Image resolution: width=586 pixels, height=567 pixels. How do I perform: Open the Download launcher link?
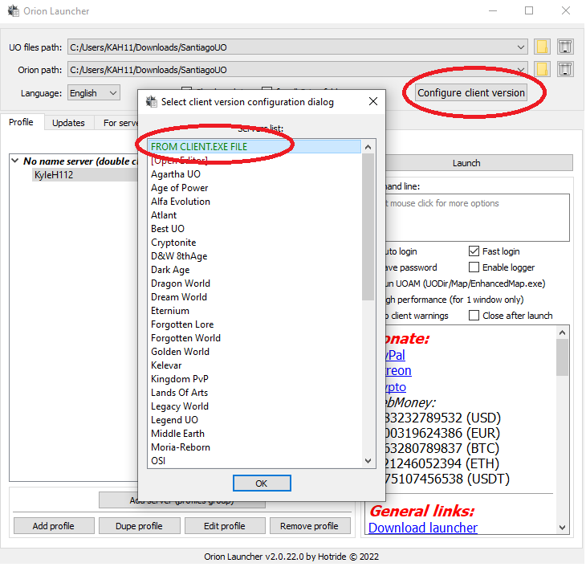coord(422,528)
